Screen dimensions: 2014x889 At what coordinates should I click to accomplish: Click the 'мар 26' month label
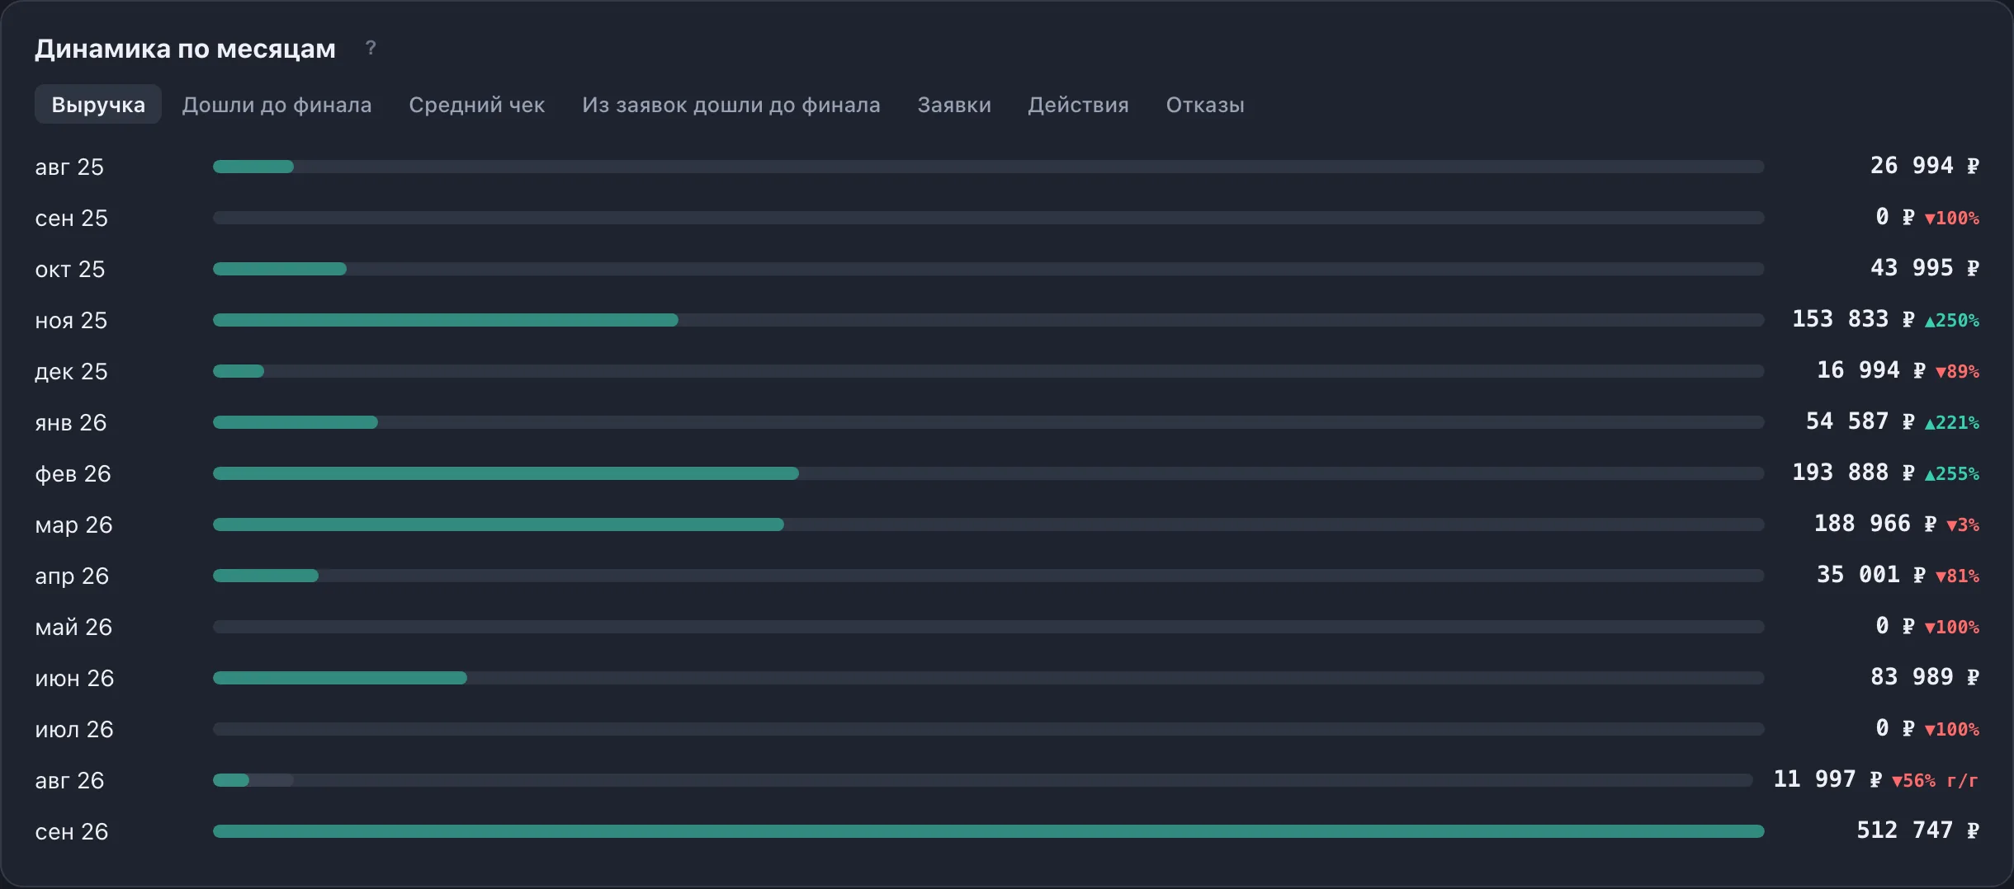click(73, 525)
